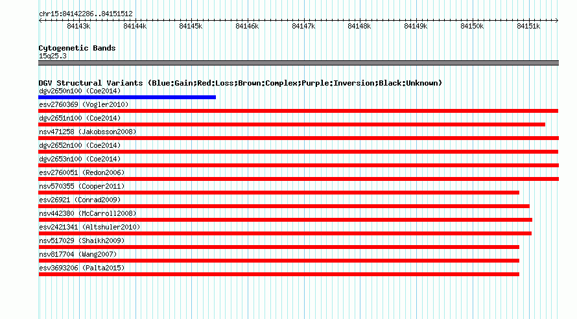Select the red bar under esv2760051 (Redon2006)

coord(298,179)
